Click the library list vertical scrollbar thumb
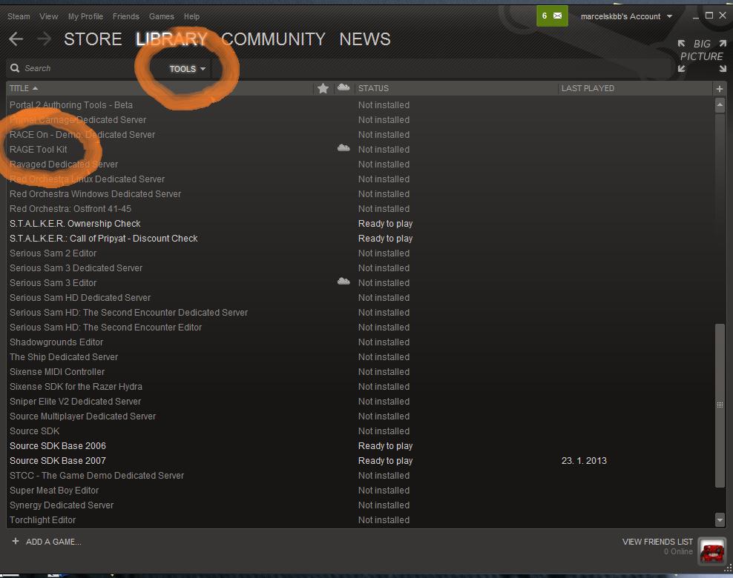Viewport: 733px width, 578px height. pyautogui.click(x=719, y=405)
